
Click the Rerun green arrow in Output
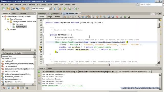(39, 72)
